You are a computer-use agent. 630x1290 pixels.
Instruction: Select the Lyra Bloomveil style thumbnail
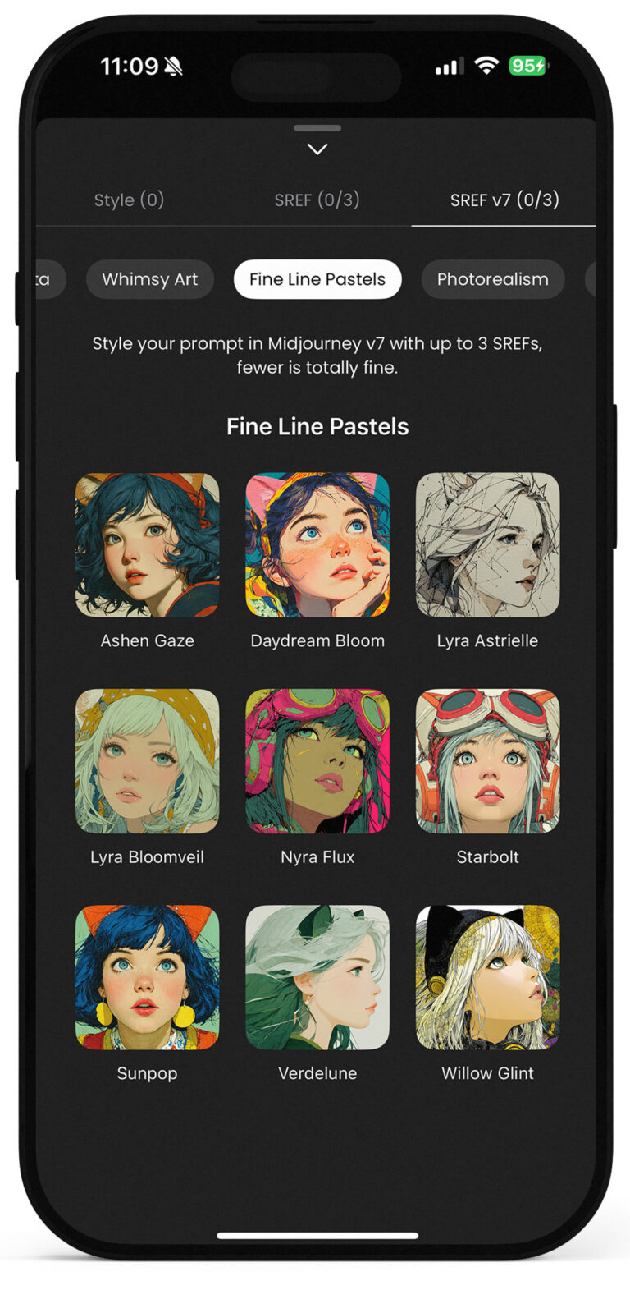pos(148,760)
